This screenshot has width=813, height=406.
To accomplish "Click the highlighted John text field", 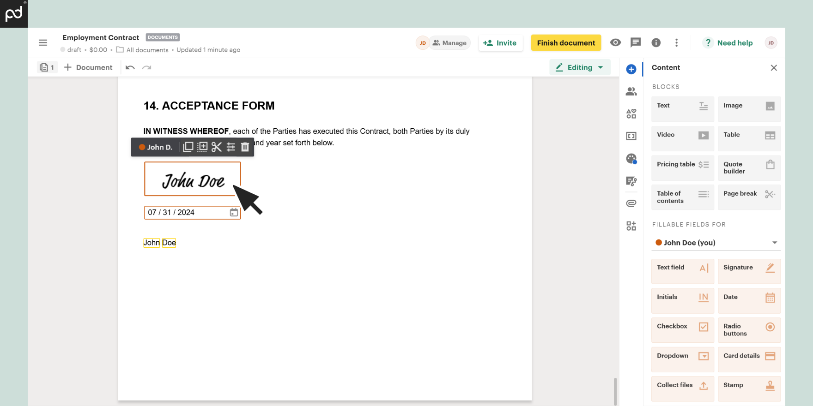I will tap(152, 243).
